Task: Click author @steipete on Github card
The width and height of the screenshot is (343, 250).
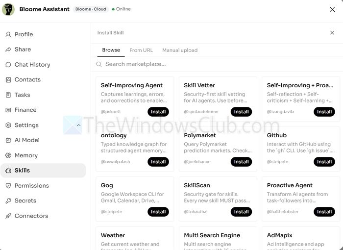Action: pyautogui.click(x=278, y=162)
